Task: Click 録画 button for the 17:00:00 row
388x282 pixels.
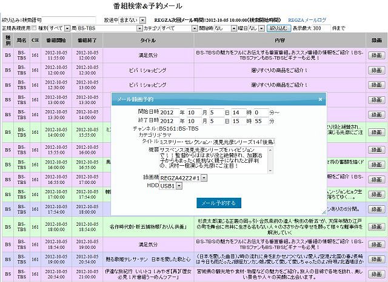Action: point(376,194)
